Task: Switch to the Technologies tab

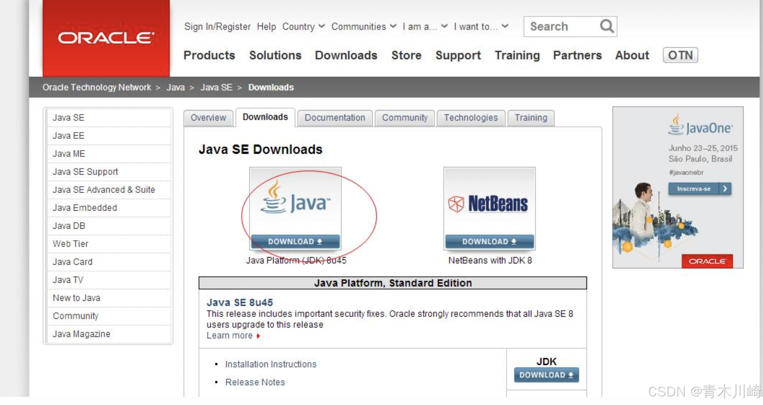Action: coord(470,118)
